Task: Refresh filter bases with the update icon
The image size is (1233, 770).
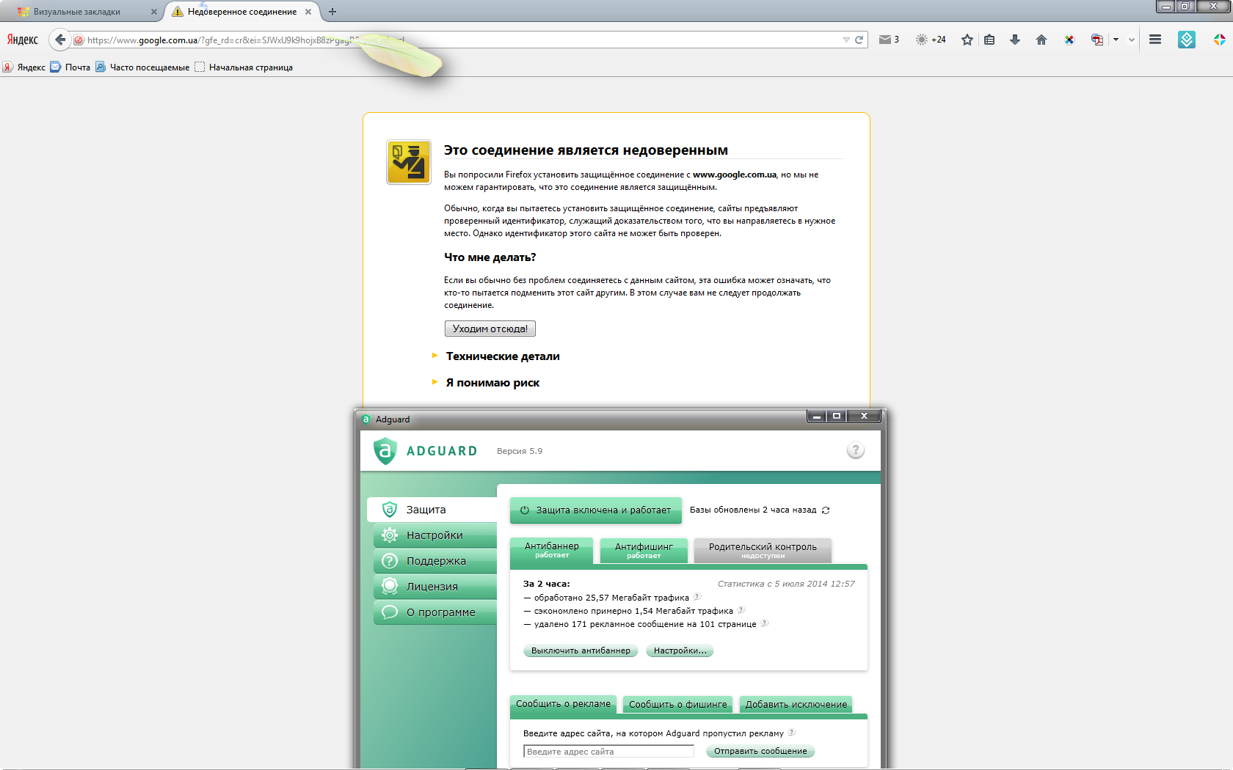Action: click(826, 510)
